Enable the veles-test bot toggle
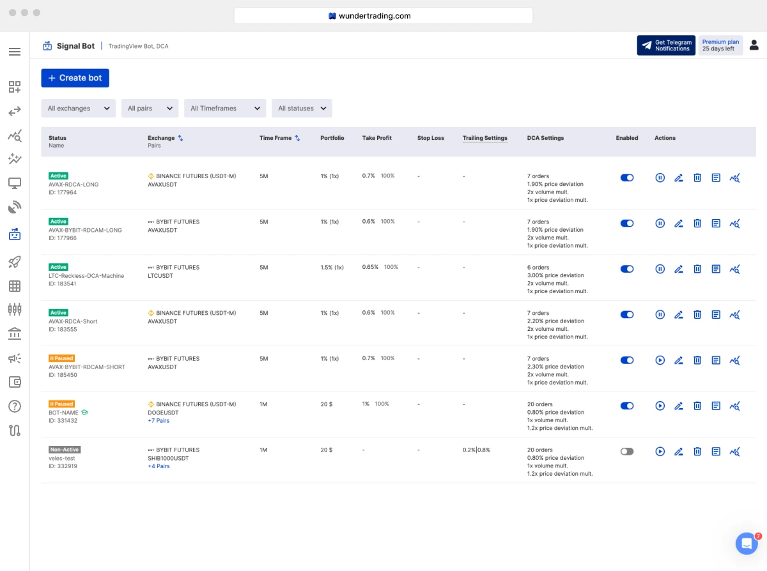767x571 pixels. point(627,452)
